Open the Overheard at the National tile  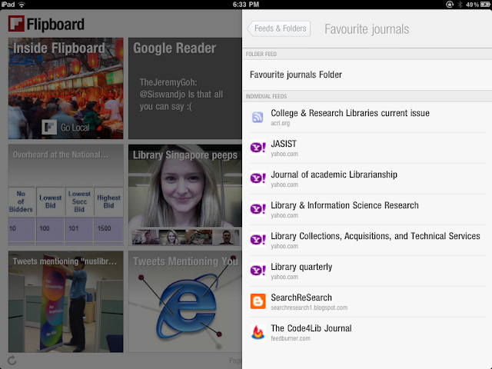click(x=66, y=194)
